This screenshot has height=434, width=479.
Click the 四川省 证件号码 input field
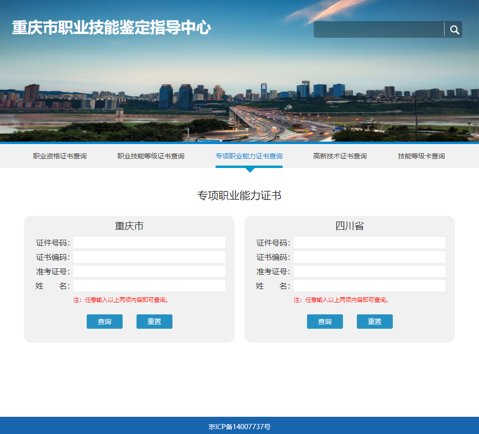coord(369,242)
